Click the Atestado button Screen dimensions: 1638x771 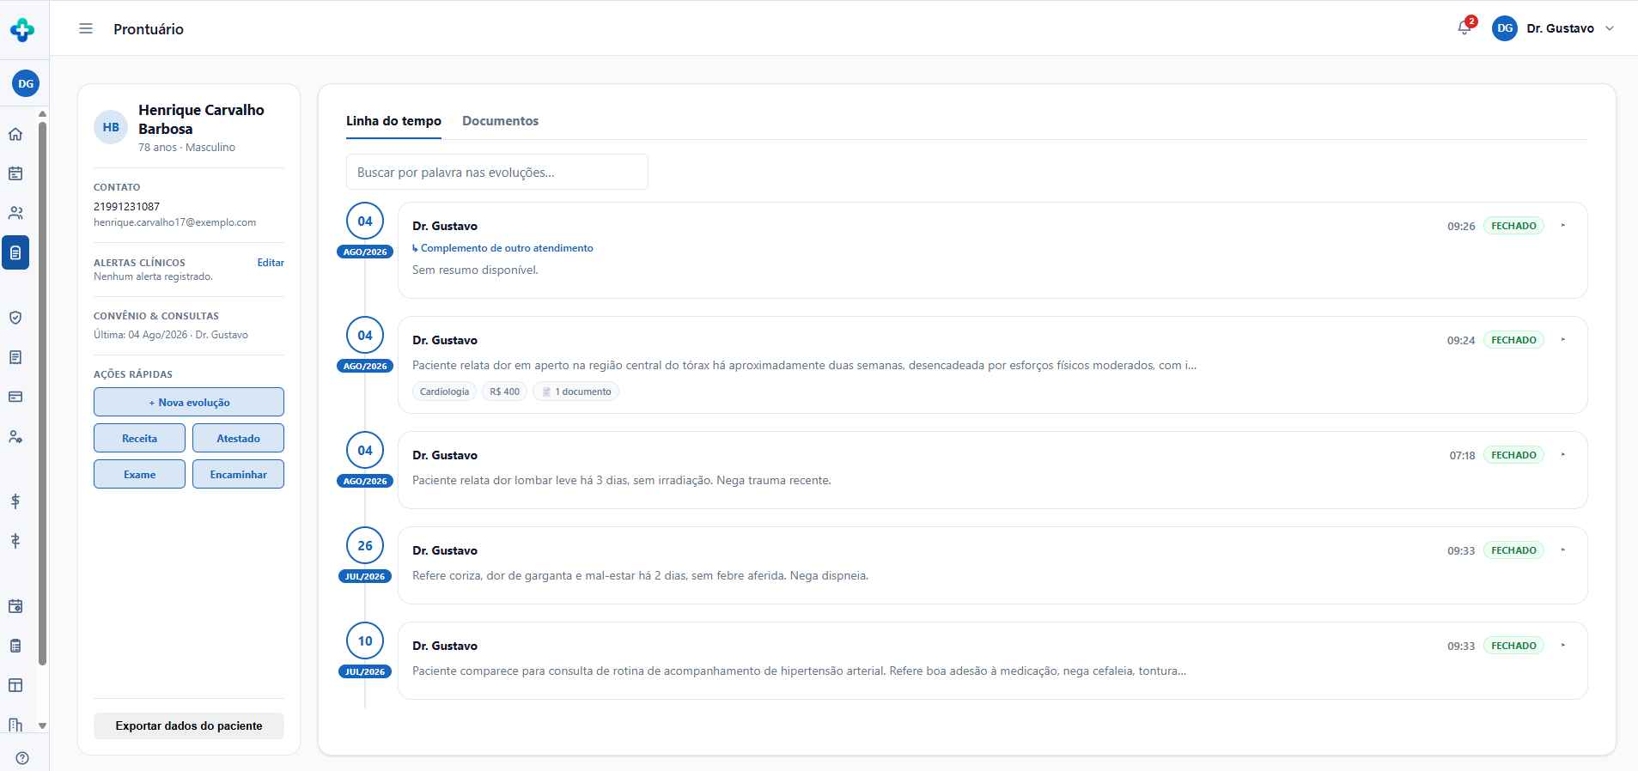click(238, 438)
